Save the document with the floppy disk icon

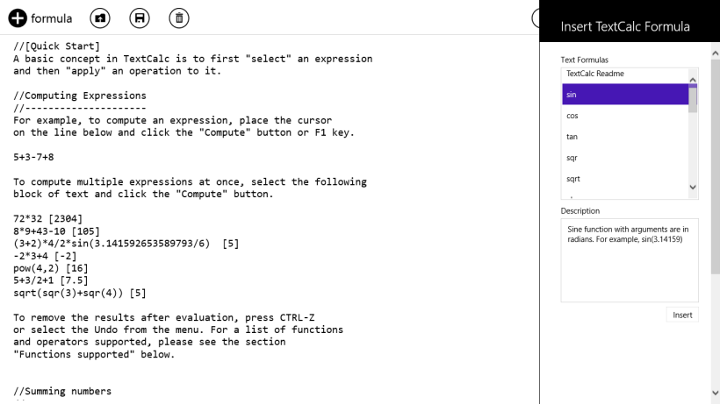tap(140, 18)
